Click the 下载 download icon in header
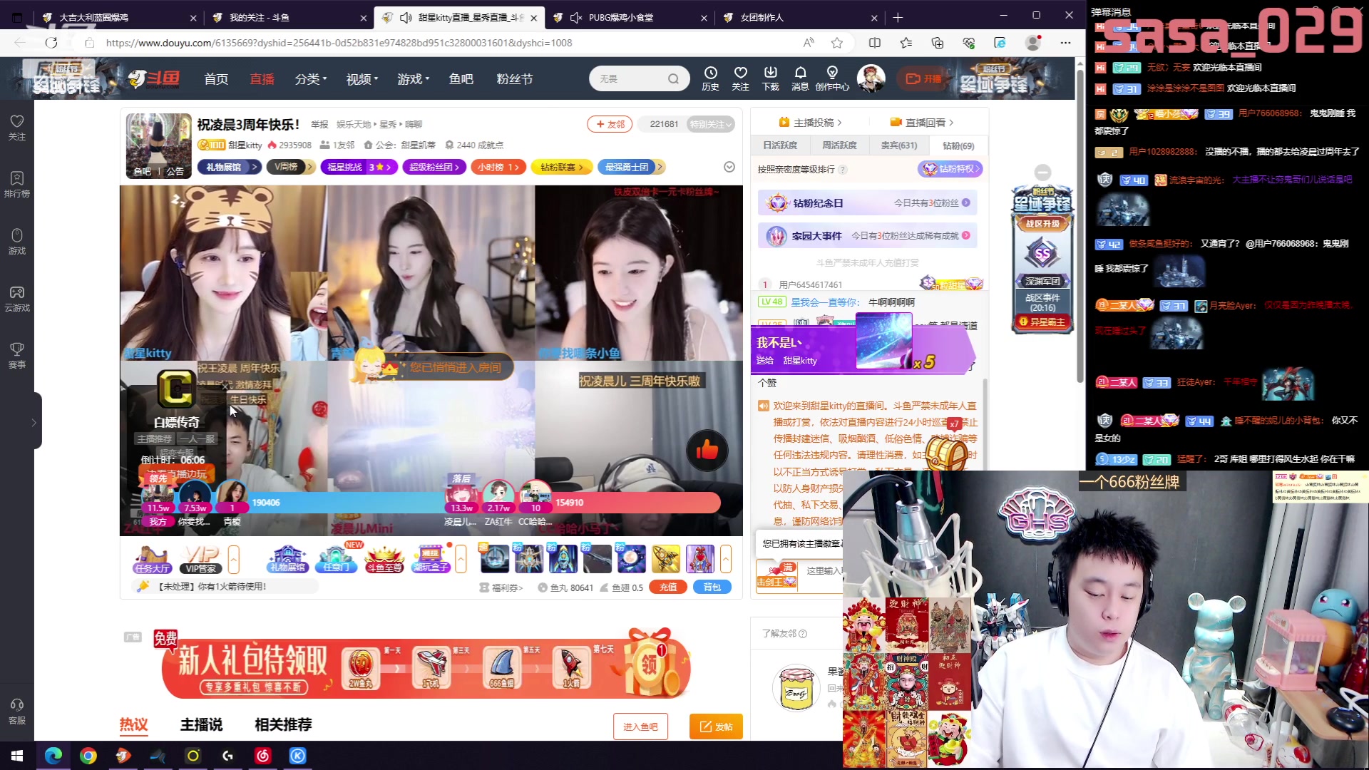1369x770 pixels. tap(770, 78)
